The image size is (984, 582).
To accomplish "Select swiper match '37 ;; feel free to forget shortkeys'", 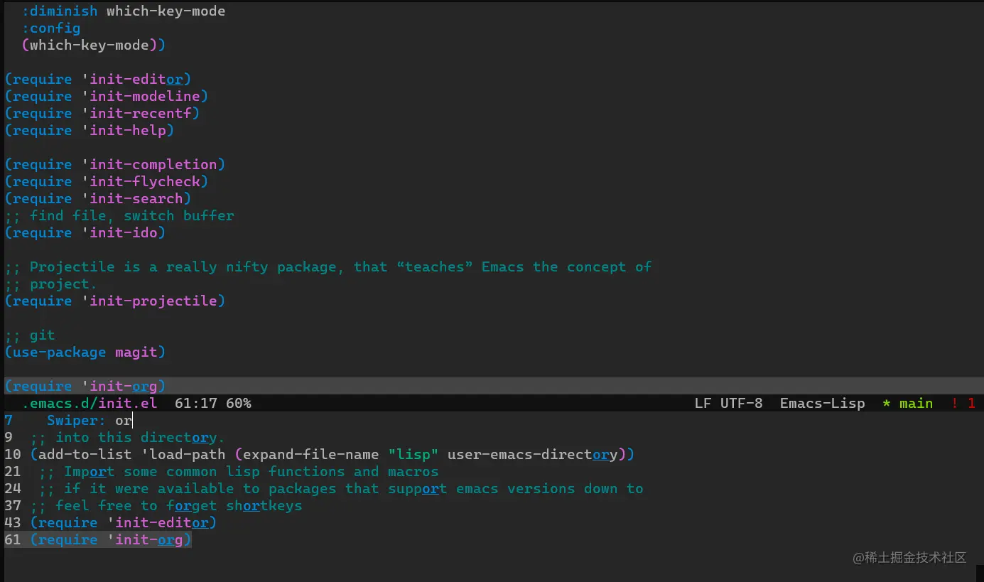I will (153, 505).
